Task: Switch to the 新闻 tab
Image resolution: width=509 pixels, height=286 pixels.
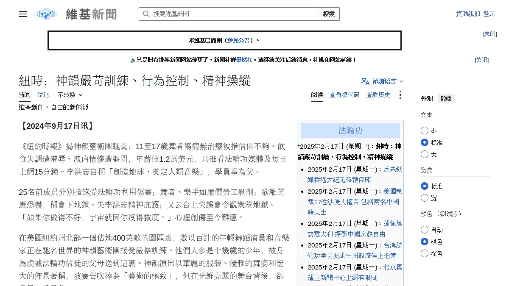Action: click(25, 95)
